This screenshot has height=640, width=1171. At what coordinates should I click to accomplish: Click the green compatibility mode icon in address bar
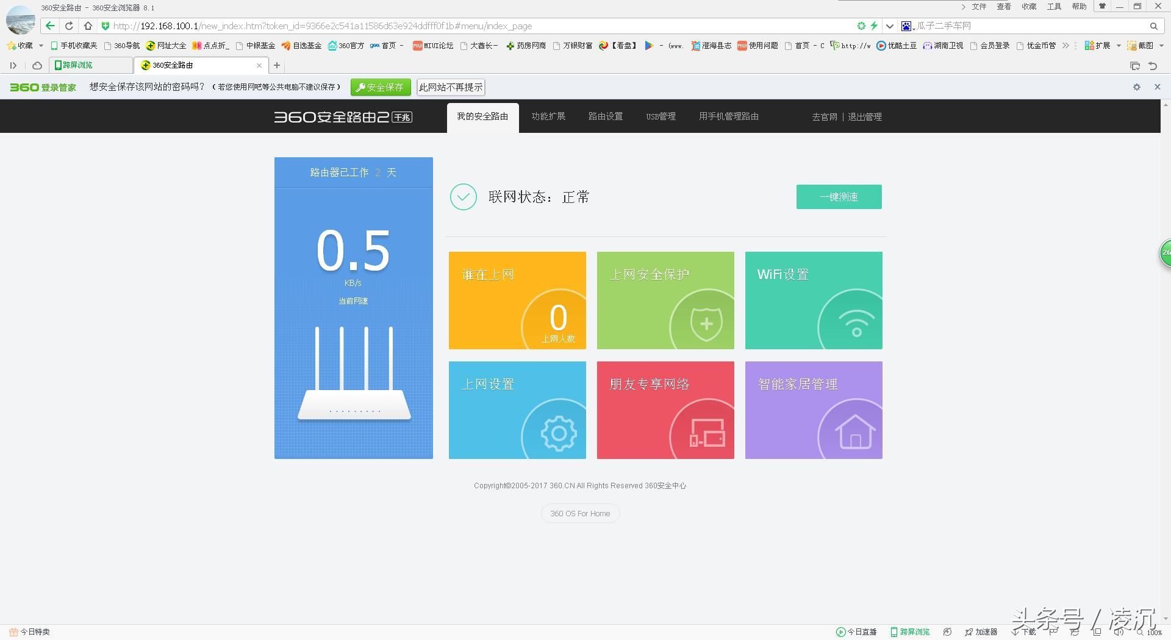861,26
